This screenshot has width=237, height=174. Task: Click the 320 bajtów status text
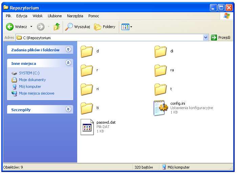144,167
